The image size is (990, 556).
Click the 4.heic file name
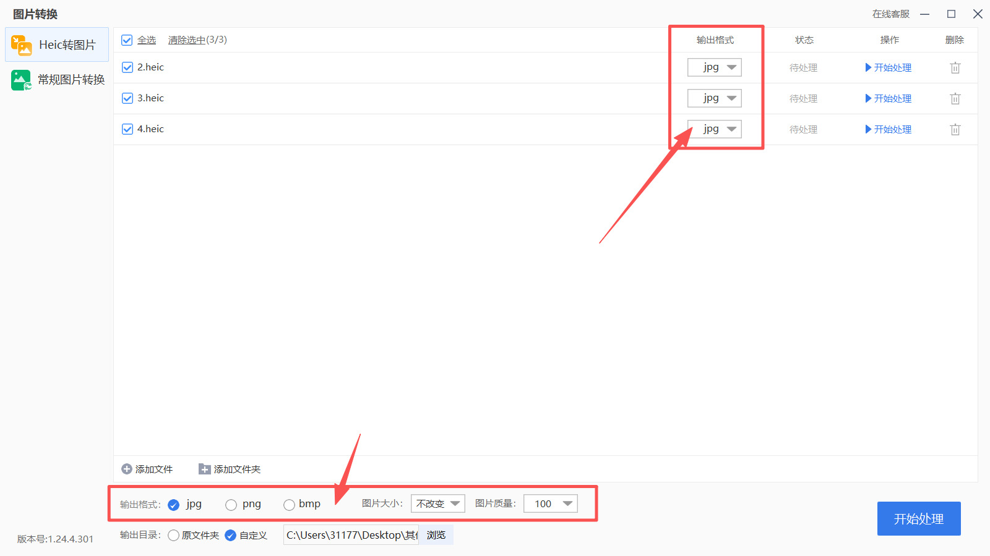click(150, 129)
